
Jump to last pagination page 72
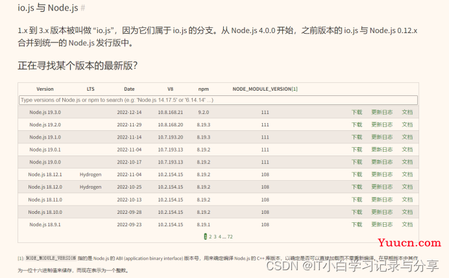click(x=230, y=237)
